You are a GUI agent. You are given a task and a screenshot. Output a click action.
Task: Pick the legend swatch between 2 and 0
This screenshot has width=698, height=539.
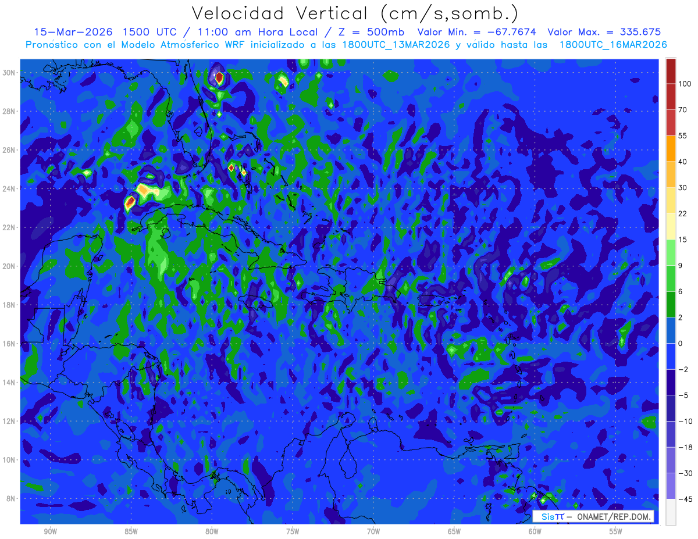click(x=671, y=330)
